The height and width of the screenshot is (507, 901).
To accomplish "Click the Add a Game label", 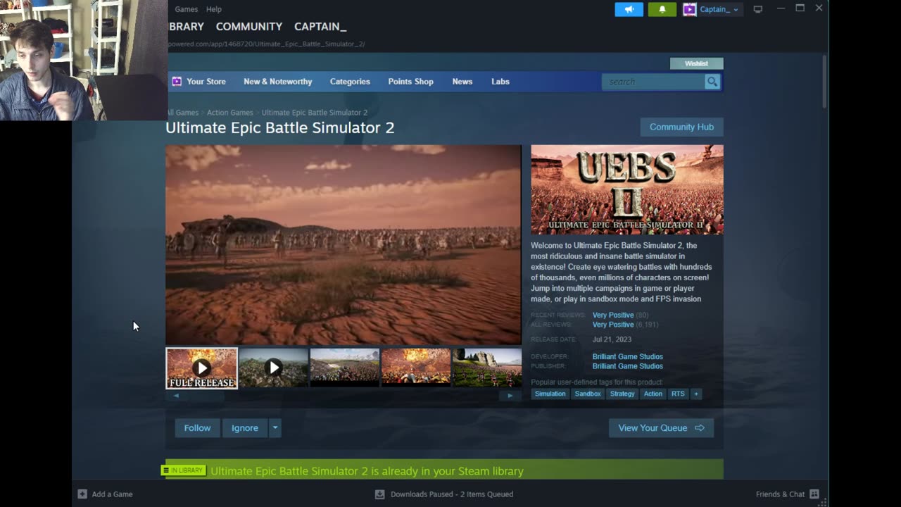I will click(x=112, y=494).
